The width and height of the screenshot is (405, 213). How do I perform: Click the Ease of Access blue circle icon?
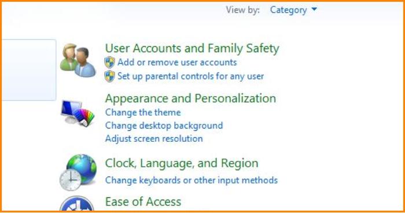tap(77, 203)
